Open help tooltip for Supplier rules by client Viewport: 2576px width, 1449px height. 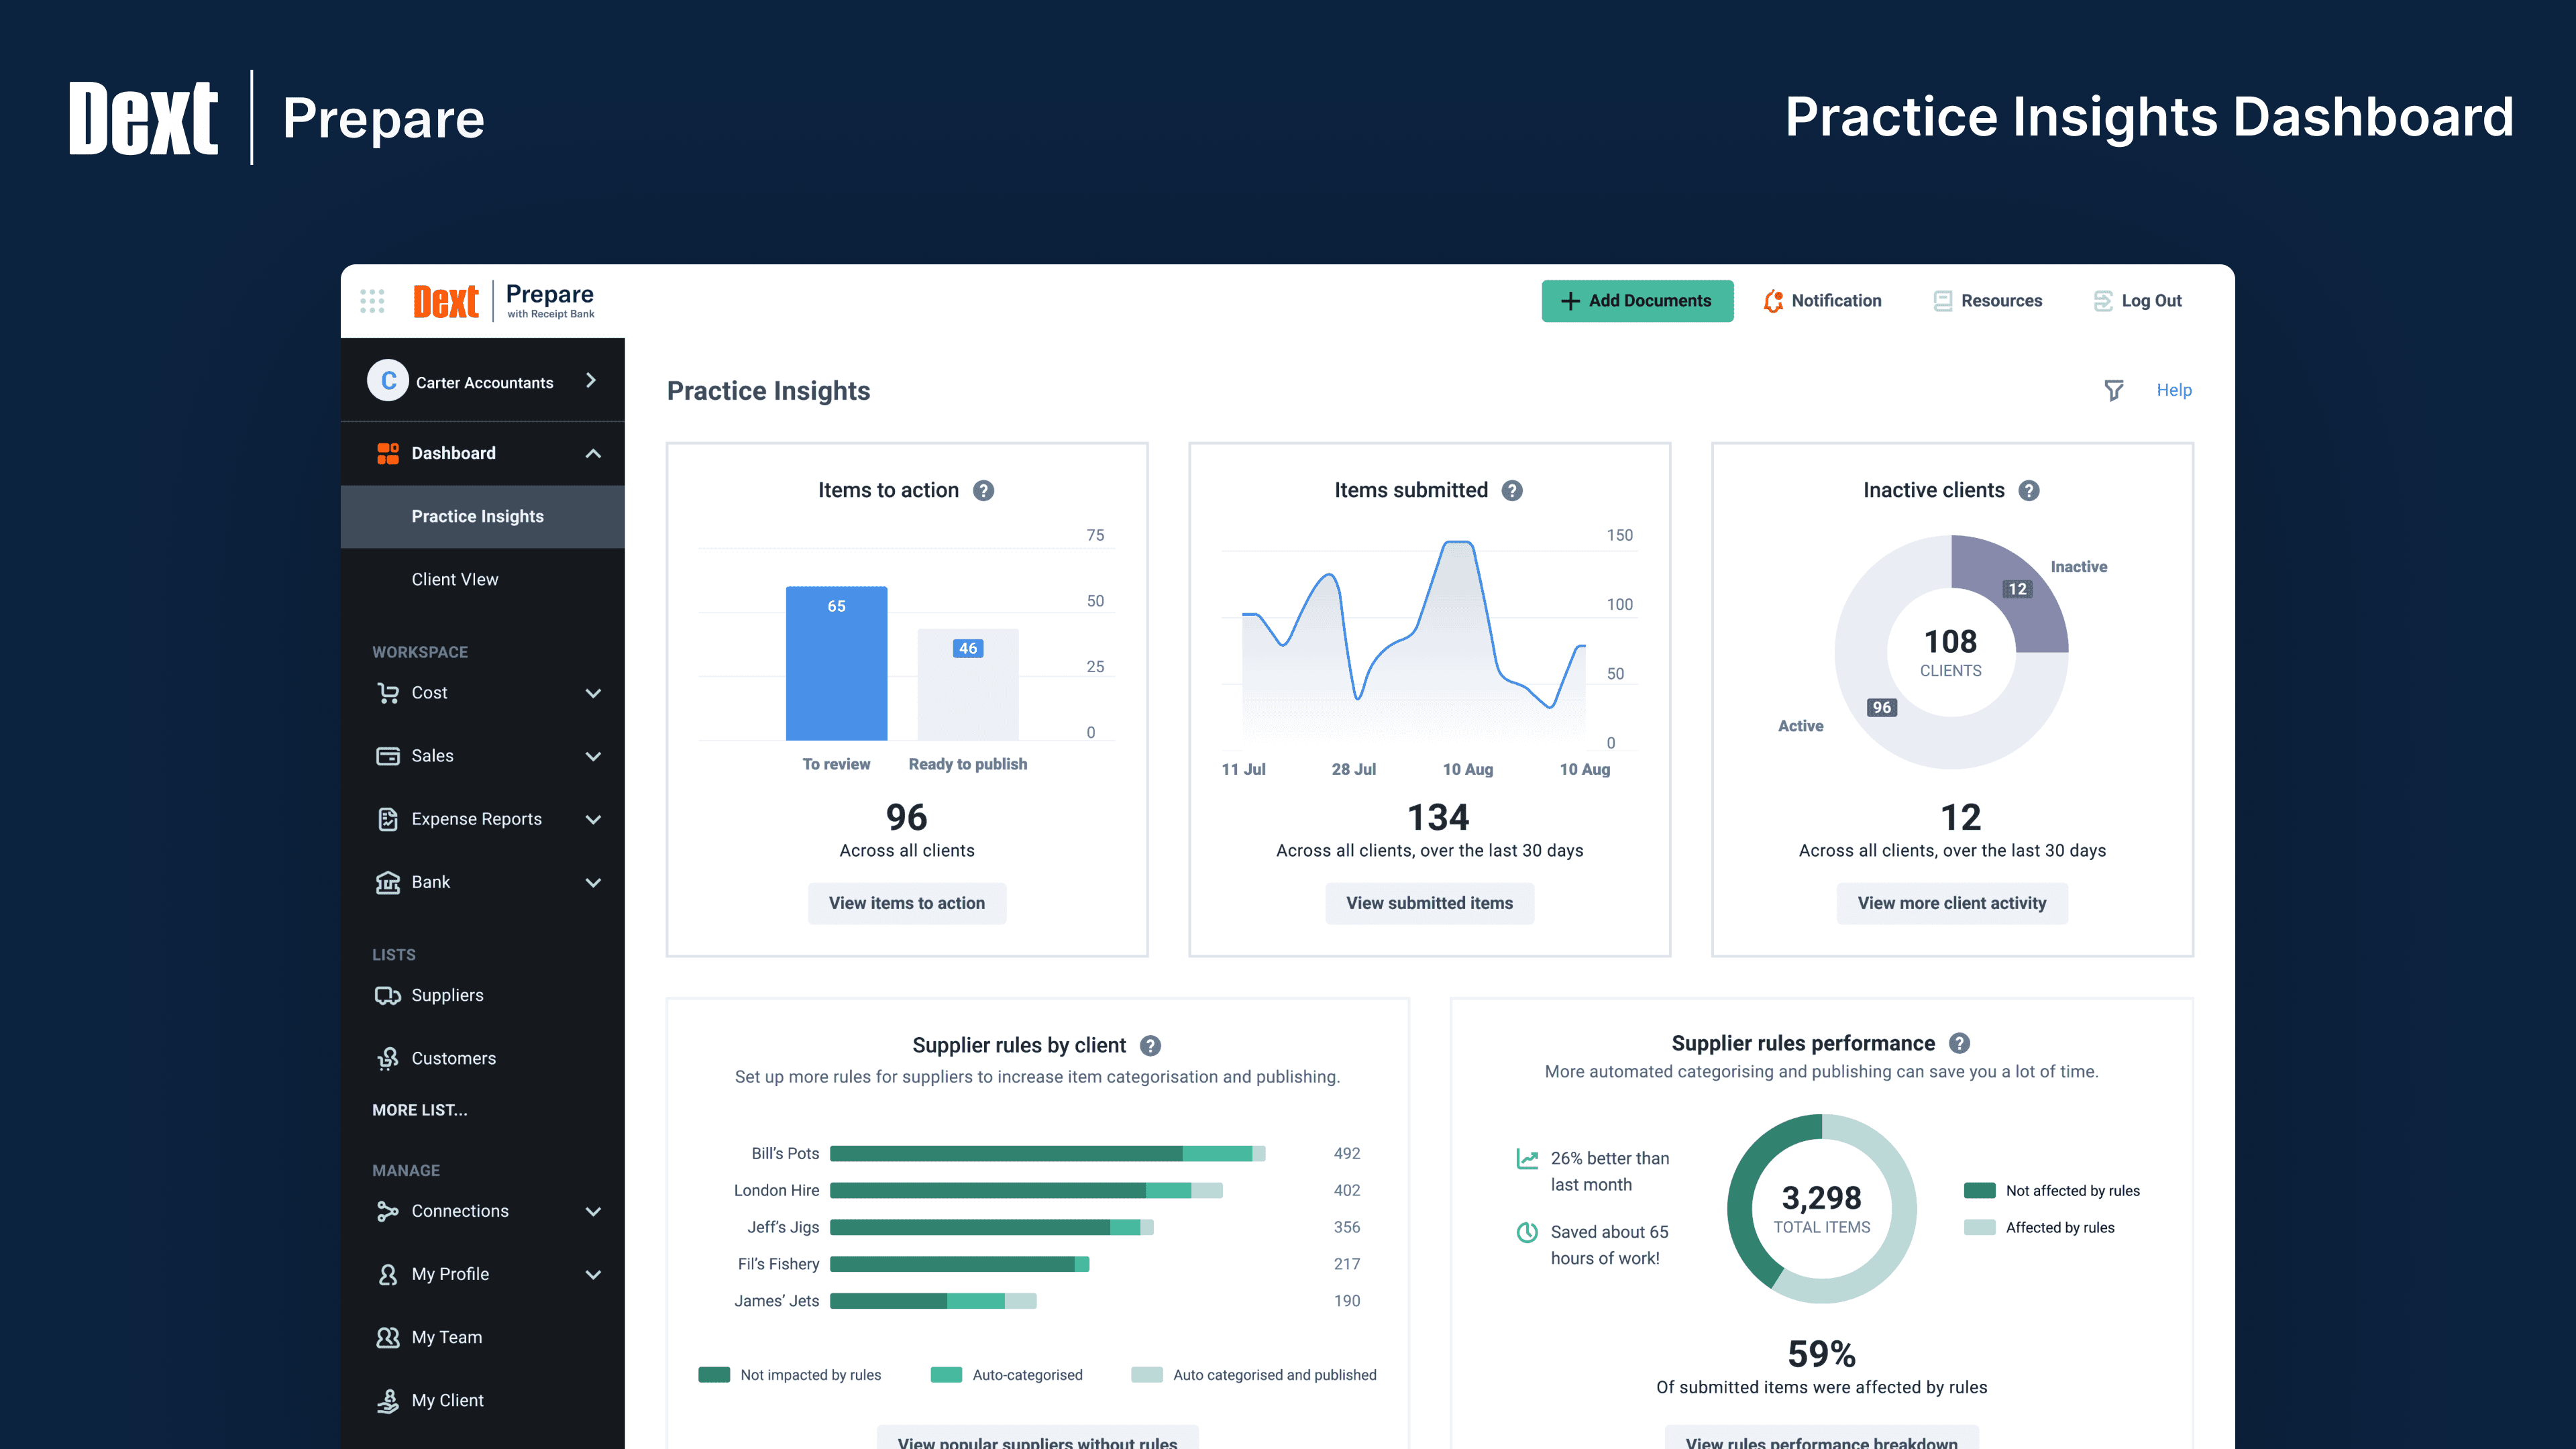click(x=1151, y=1046)
